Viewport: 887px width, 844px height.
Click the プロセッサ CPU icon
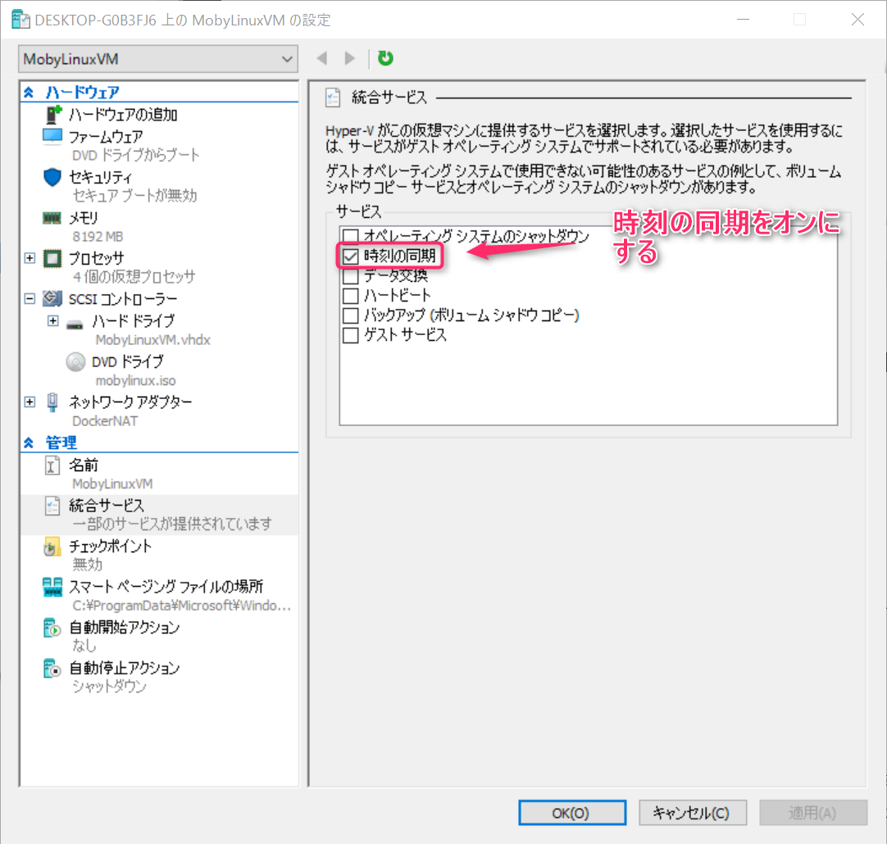click(x=52, y=258)
